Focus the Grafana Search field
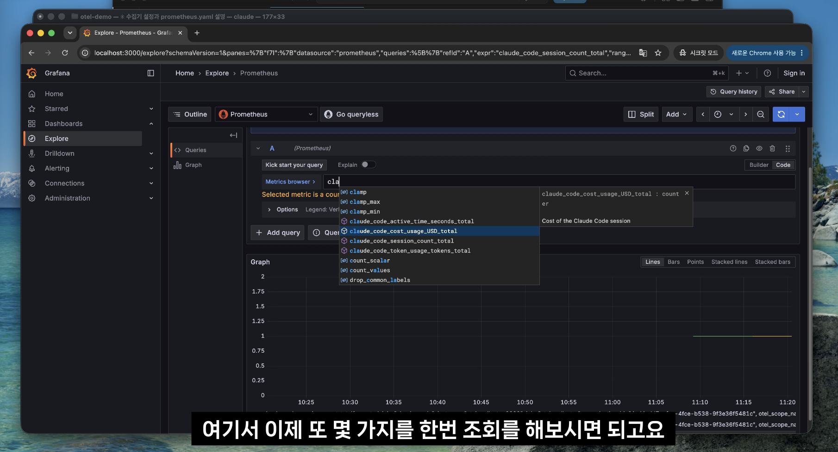 pyautogui.click(x=647, y=73)
